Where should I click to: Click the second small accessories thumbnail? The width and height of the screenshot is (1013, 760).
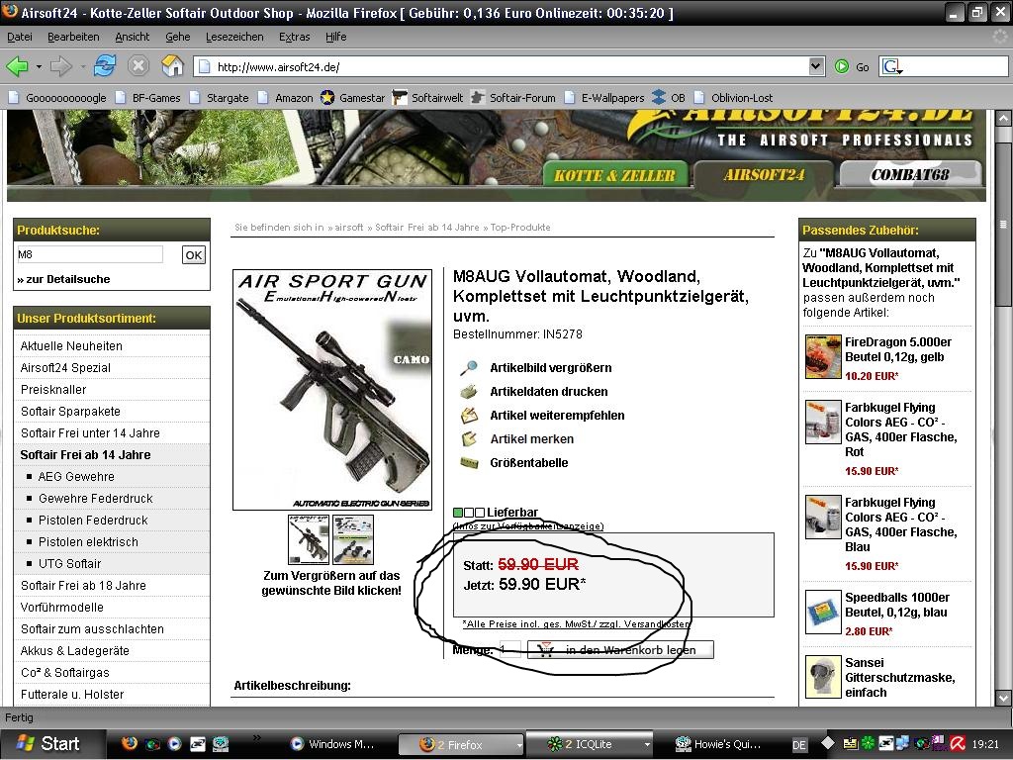pos(353,539)
